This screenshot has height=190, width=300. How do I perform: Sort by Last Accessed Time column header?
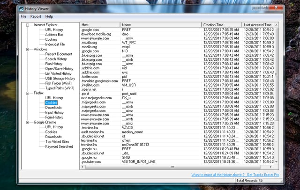tap(258, 25)
